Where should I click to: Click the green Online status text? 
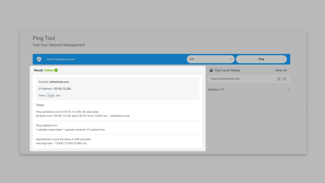48,70
